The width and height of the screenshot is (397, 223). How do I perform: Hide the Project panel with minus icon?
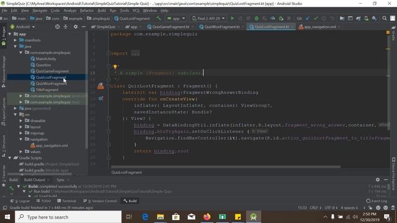point(84,27)
